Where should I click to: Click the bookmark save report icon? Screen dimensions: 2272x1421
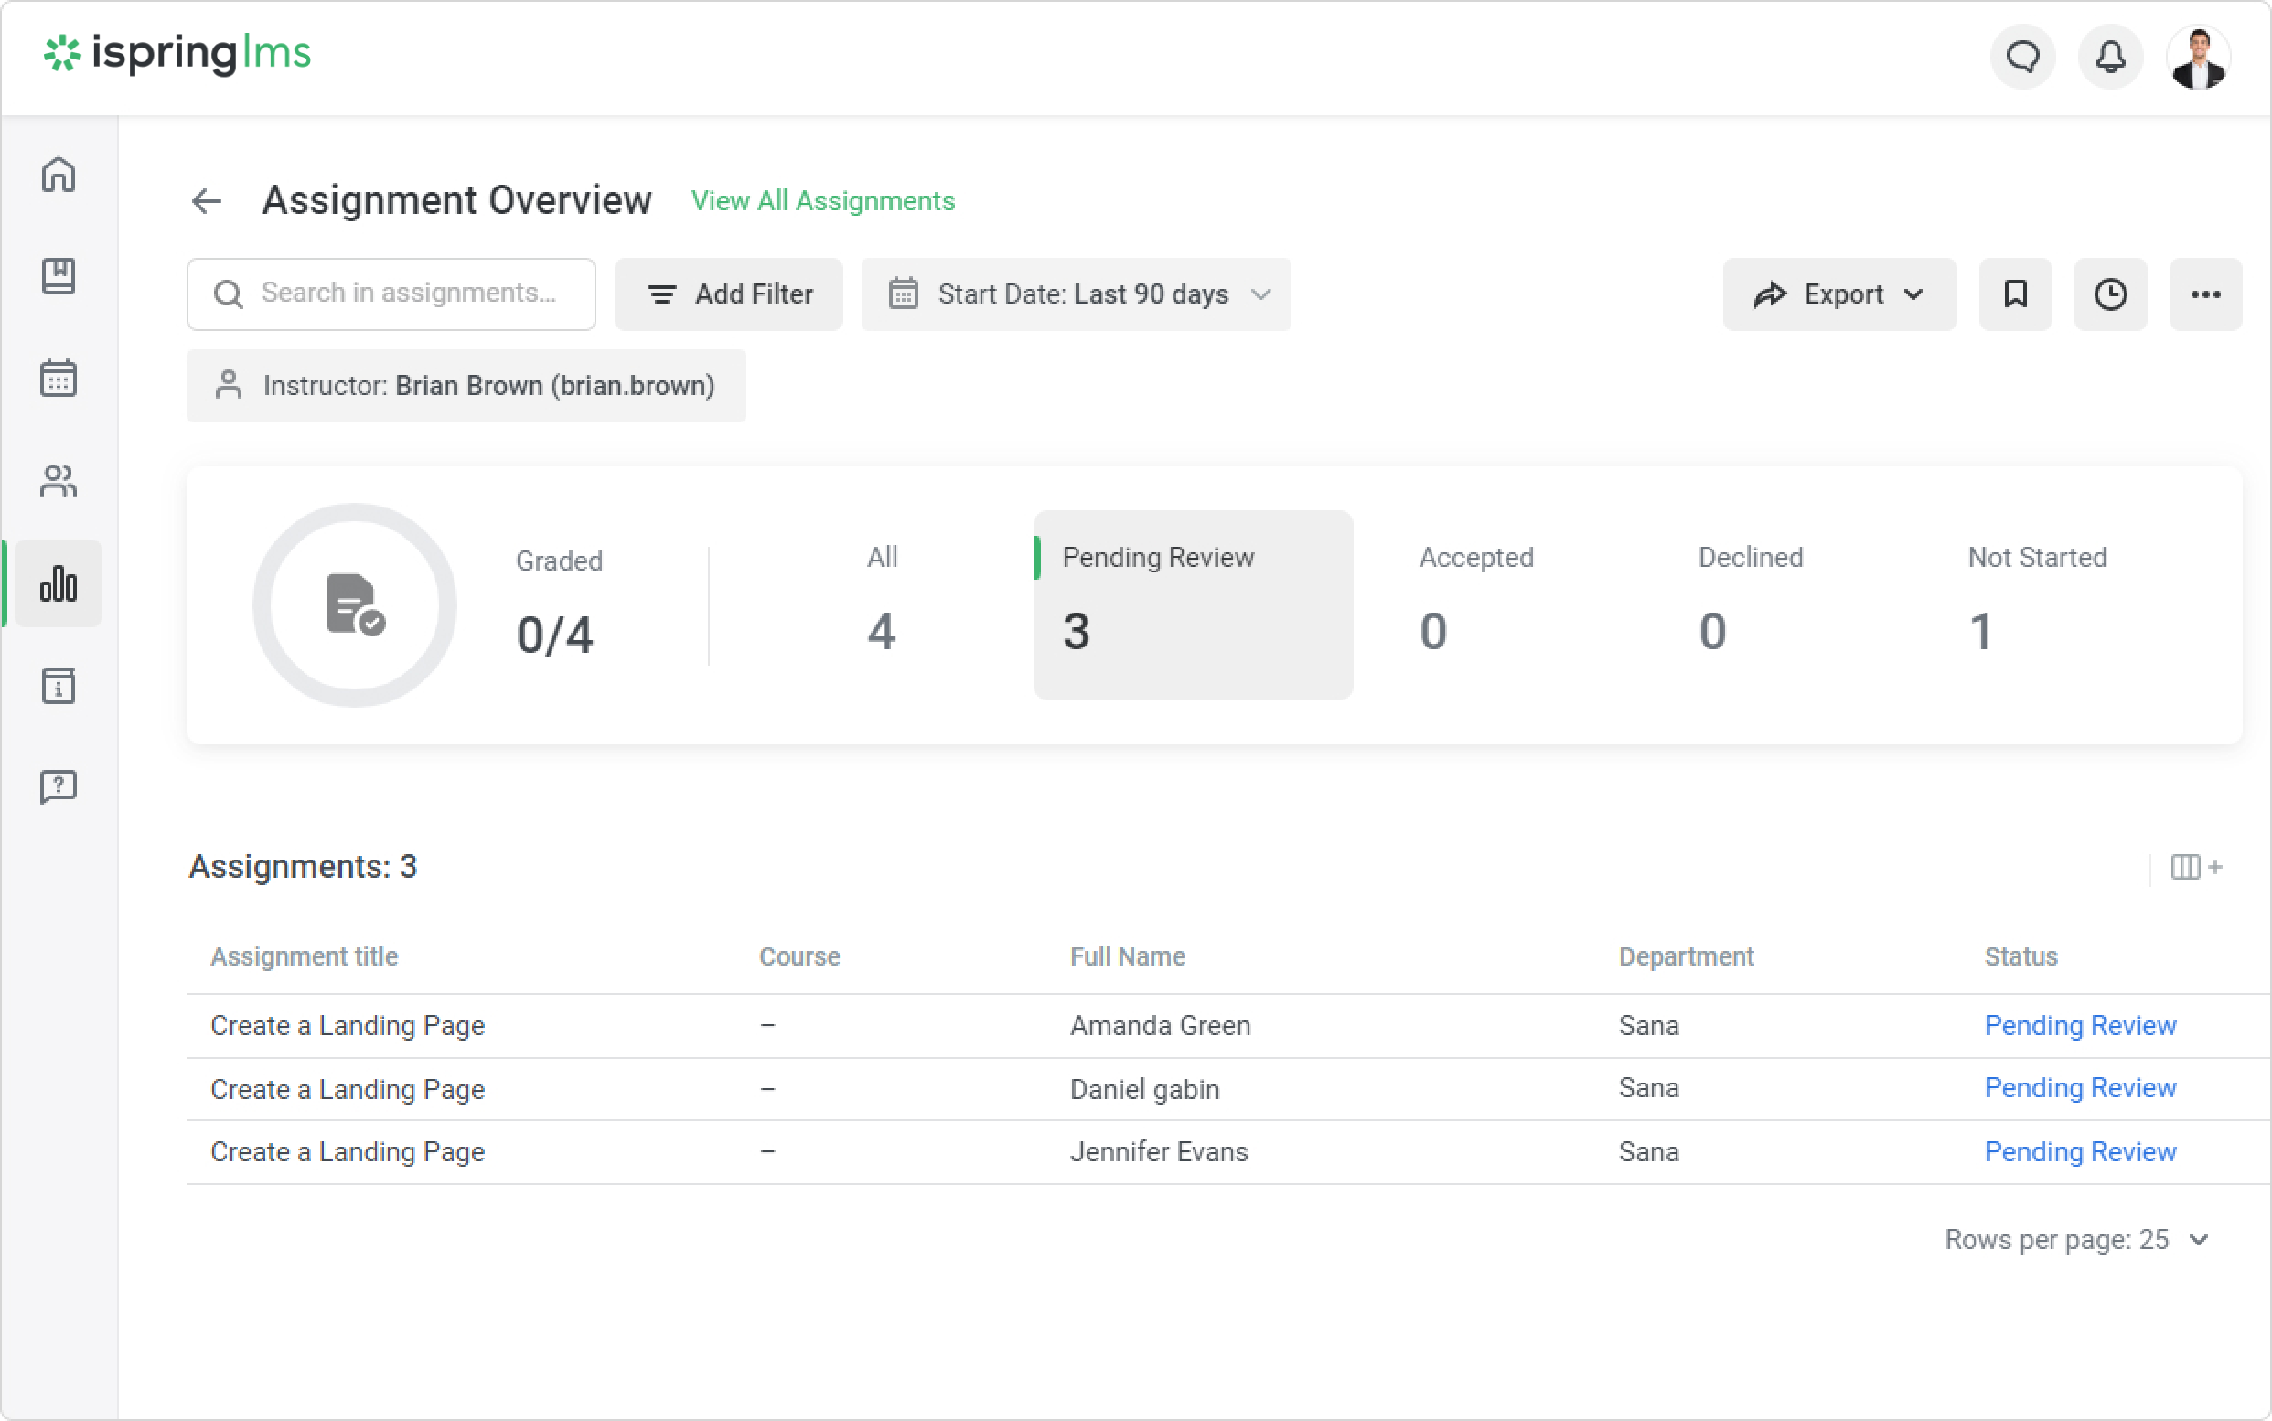click(x=2014, y=294)
